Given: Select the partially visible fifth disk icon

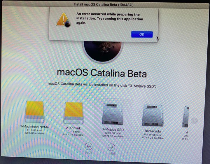Looking at the screenshot, I should click(185, 116).
